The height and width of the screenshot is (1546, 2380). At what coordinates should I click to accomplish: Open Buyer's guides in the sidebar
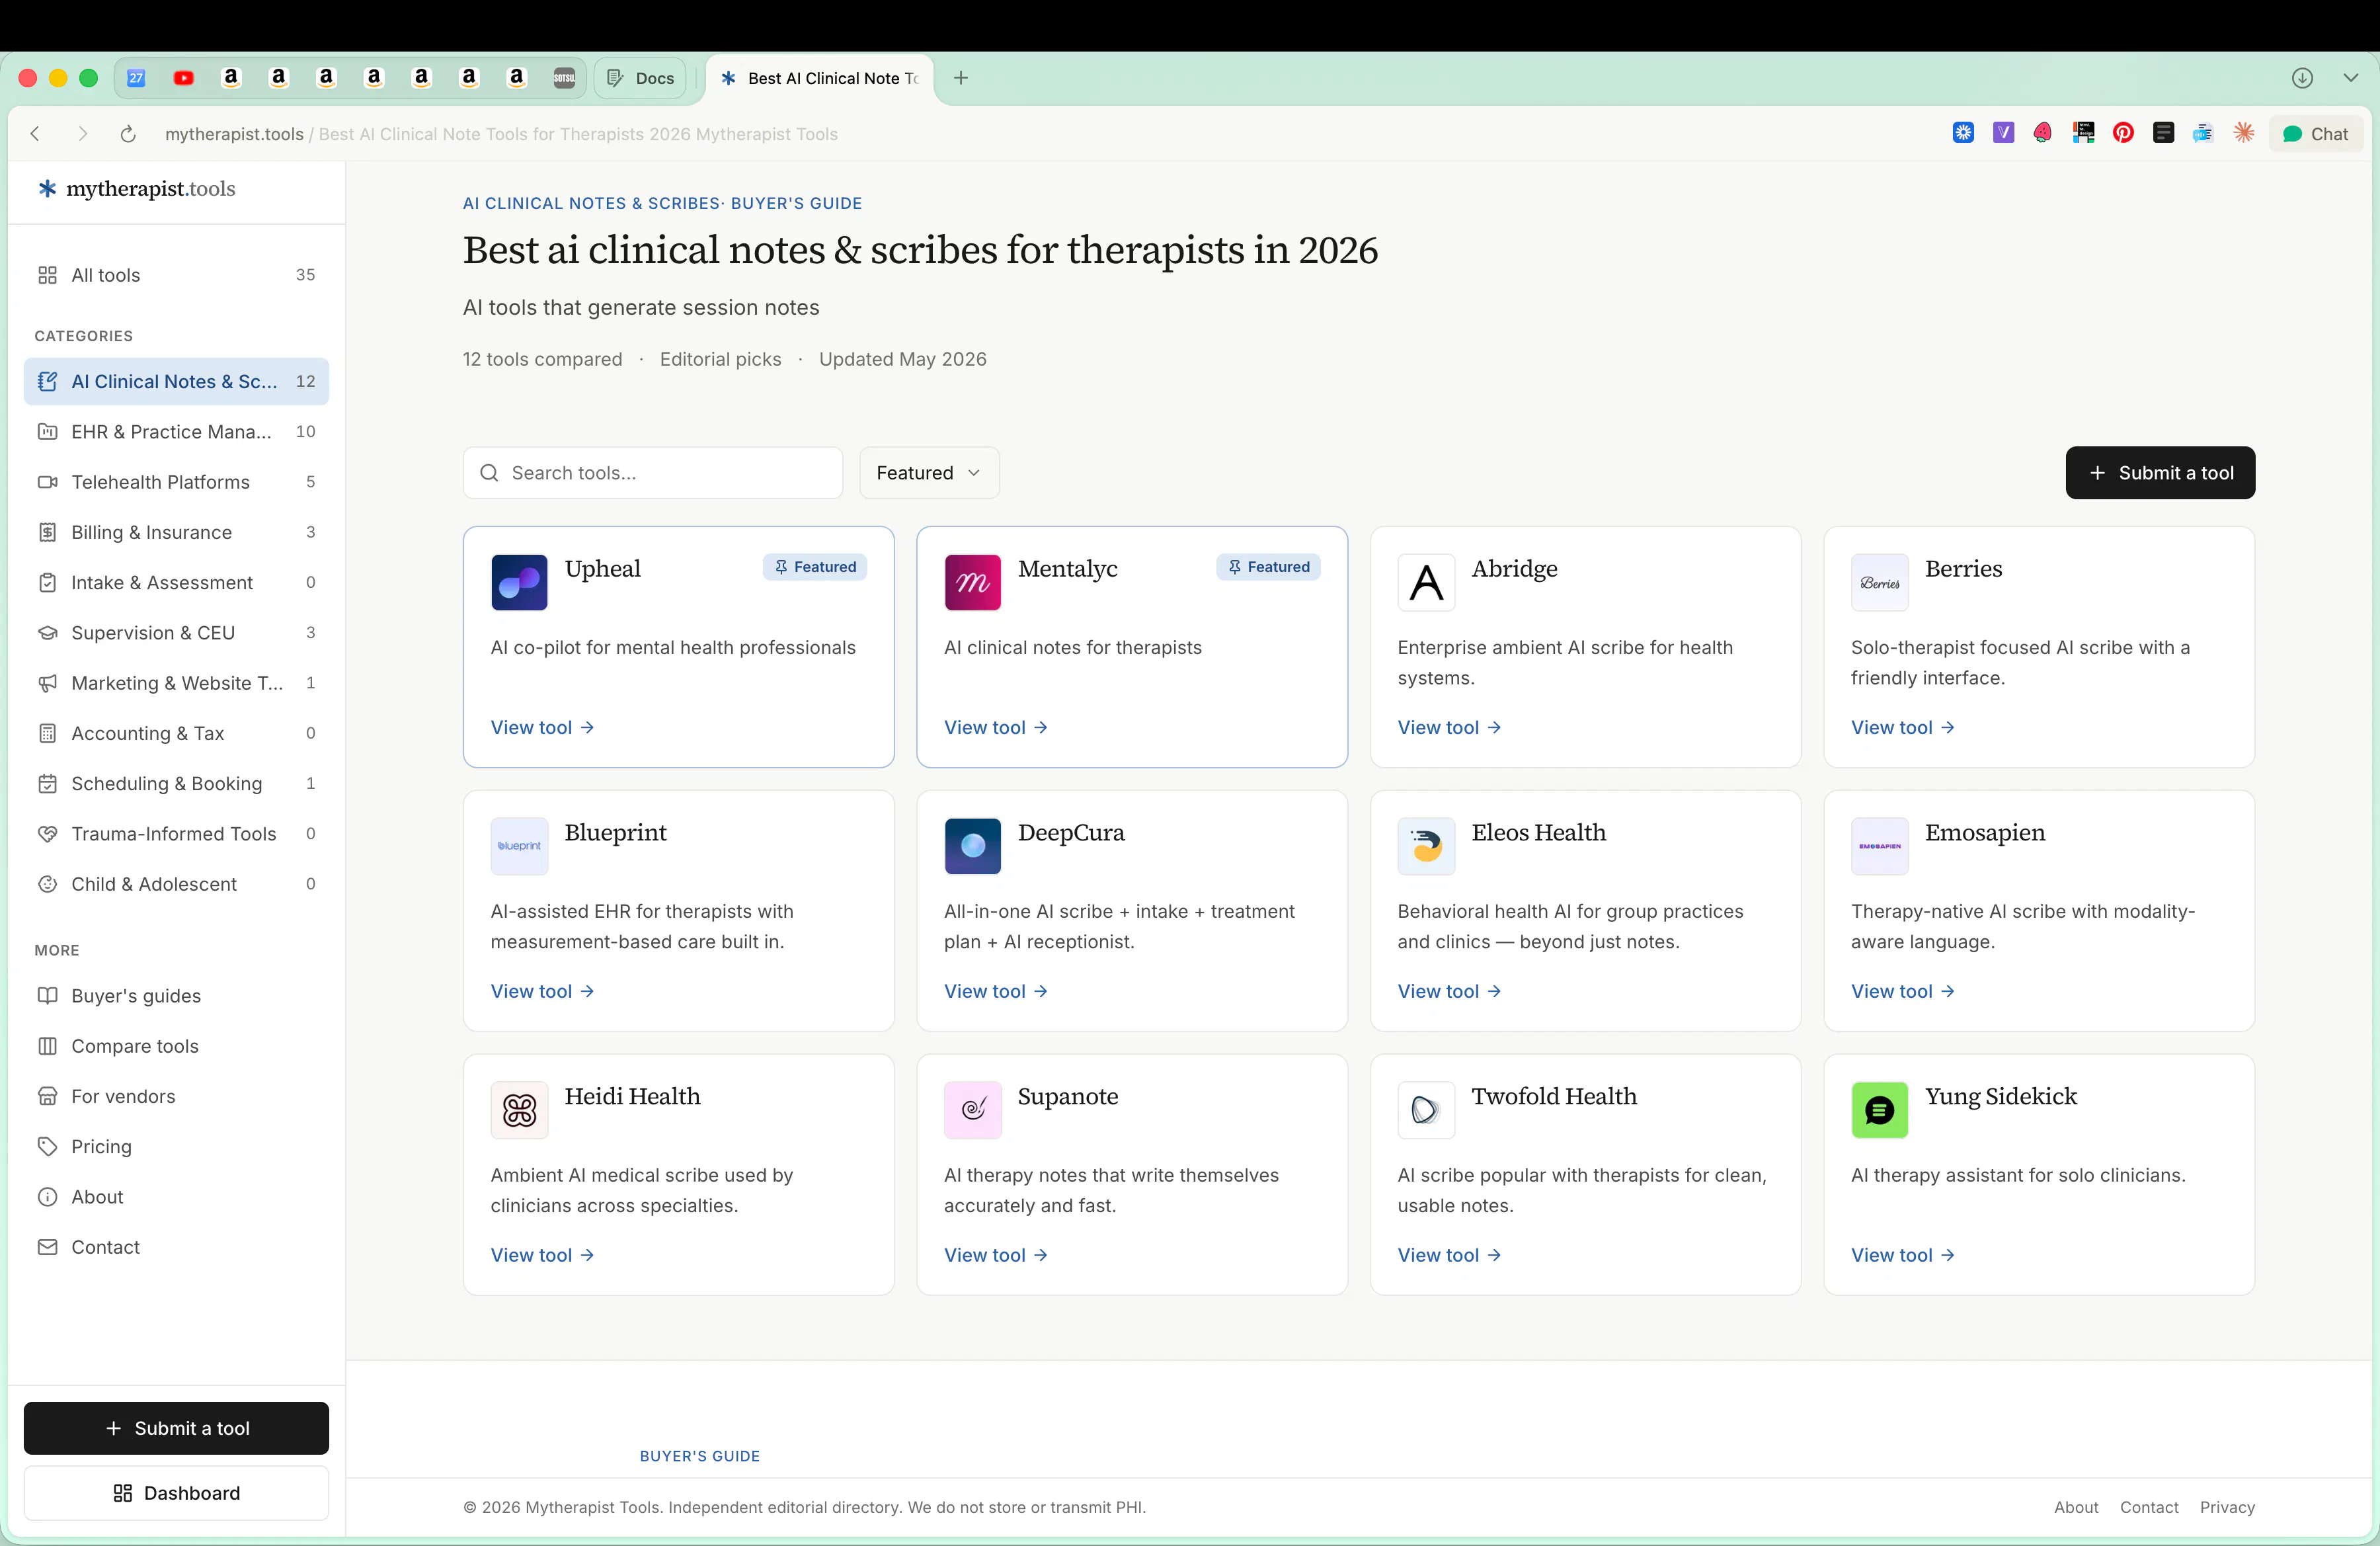[176, 996]
